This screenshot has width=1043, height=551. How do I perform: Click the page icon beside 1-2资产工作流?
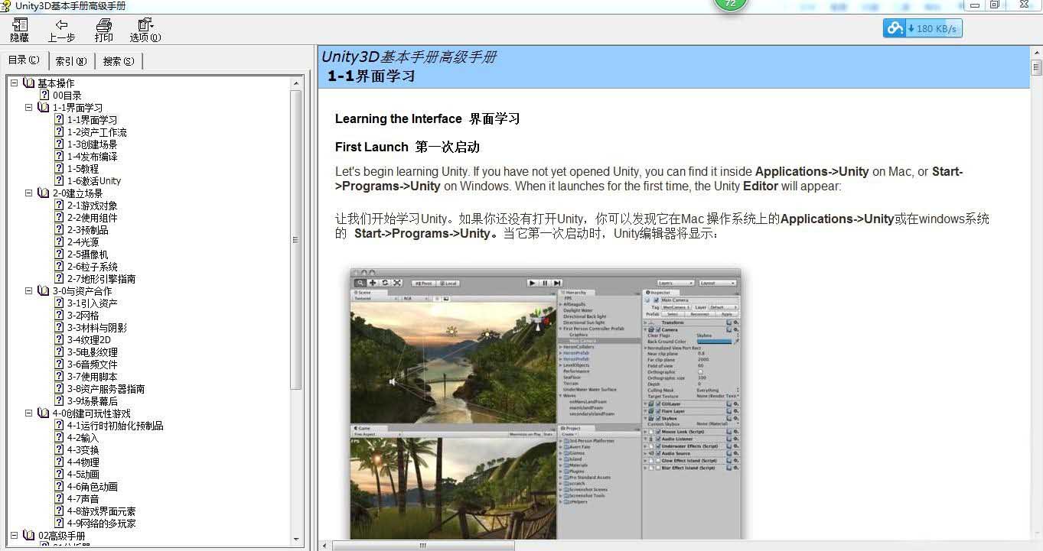pos(59,131)
